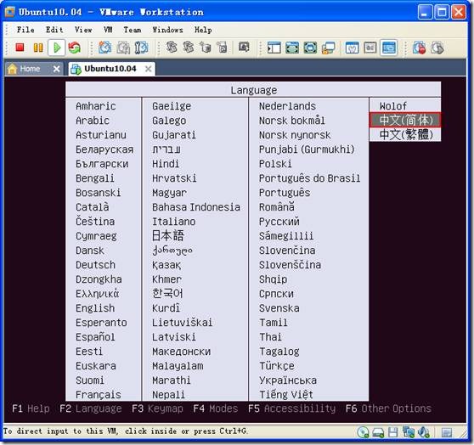Close the Ubuntu10.04 tab

(148, 69)
